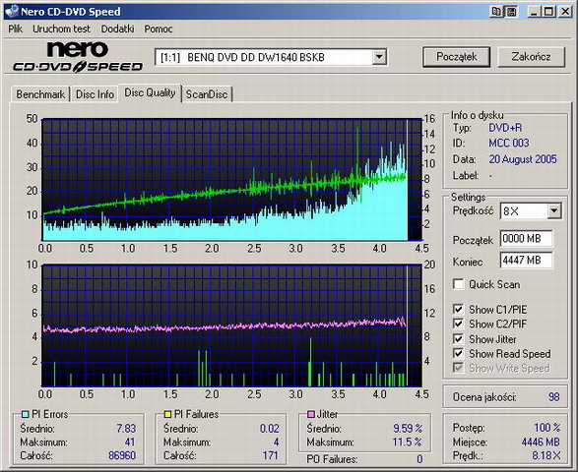Click the cyan PI Errors legend square

point(25,415)
